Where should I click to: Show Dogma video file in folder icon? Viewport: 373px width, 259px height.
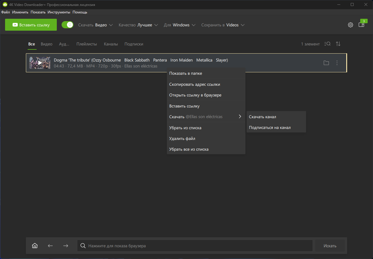tap(326, 63)
